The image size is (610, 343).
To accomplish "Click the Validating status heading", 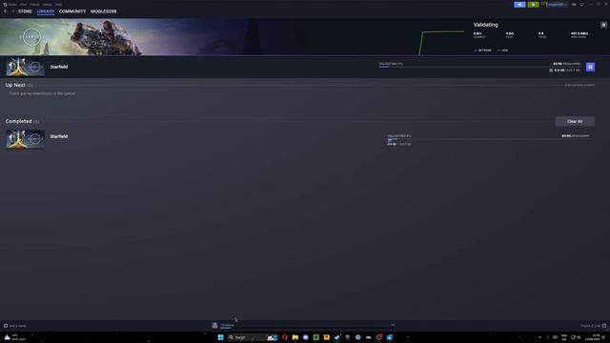I will pyautogui.click(x=485, y=25).
